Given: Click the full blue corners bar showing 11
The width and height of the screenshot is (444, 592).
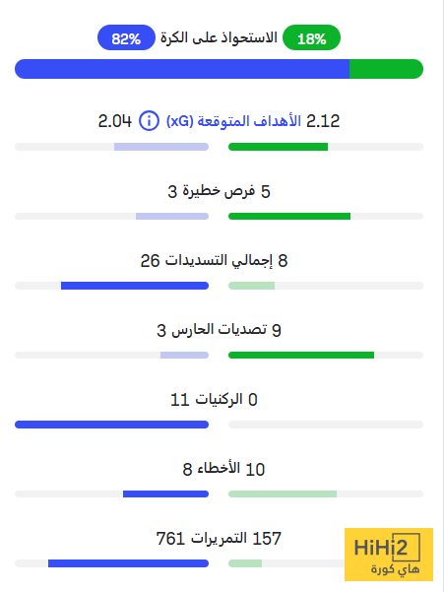Looking at the screenshot, I should 111,425.
